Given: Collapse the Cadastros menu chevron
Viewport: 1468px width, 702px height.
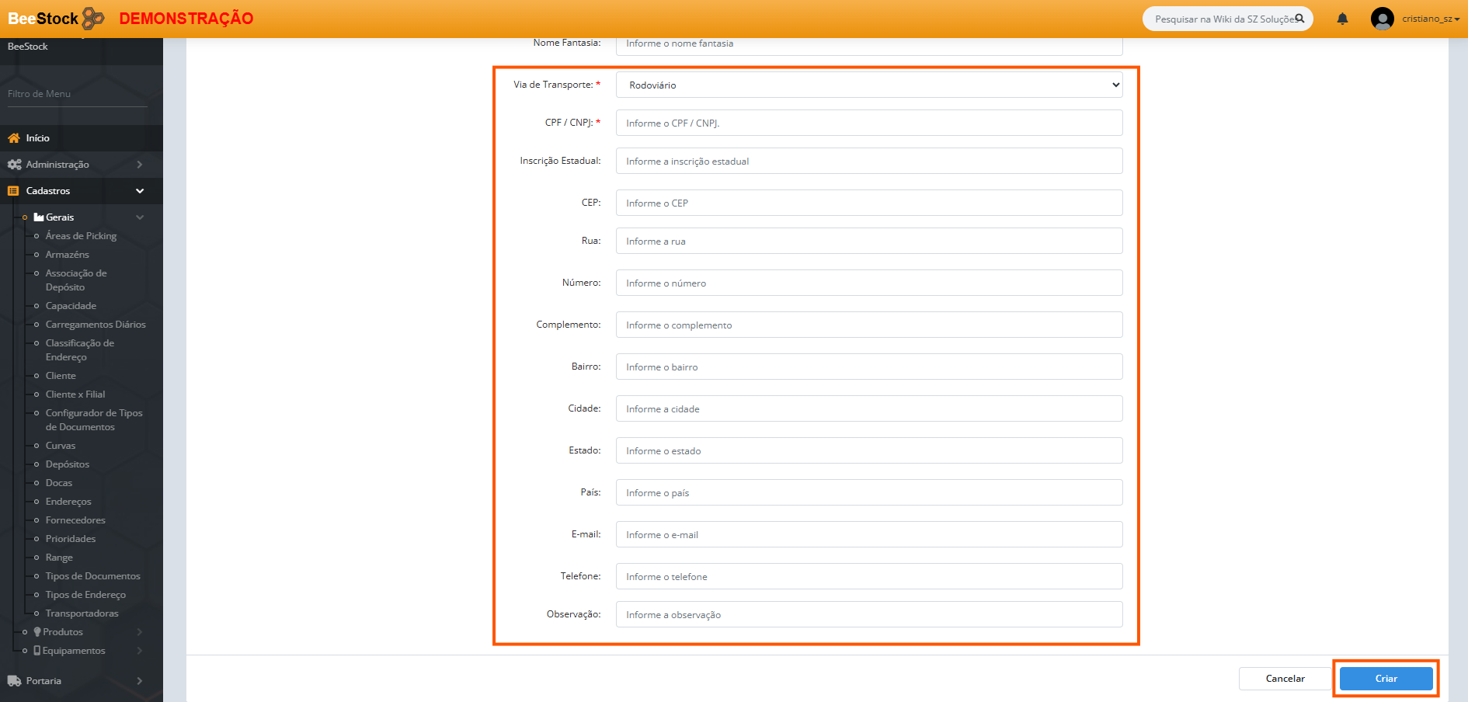Looking at the screenshot, I should (x=140, y=191).
